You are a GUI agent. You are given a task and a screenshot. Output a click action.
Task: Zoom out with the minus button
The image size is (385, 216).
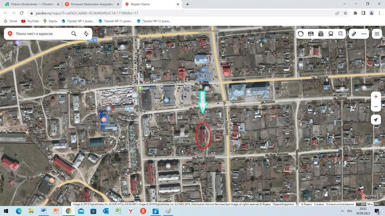point(376,107)
